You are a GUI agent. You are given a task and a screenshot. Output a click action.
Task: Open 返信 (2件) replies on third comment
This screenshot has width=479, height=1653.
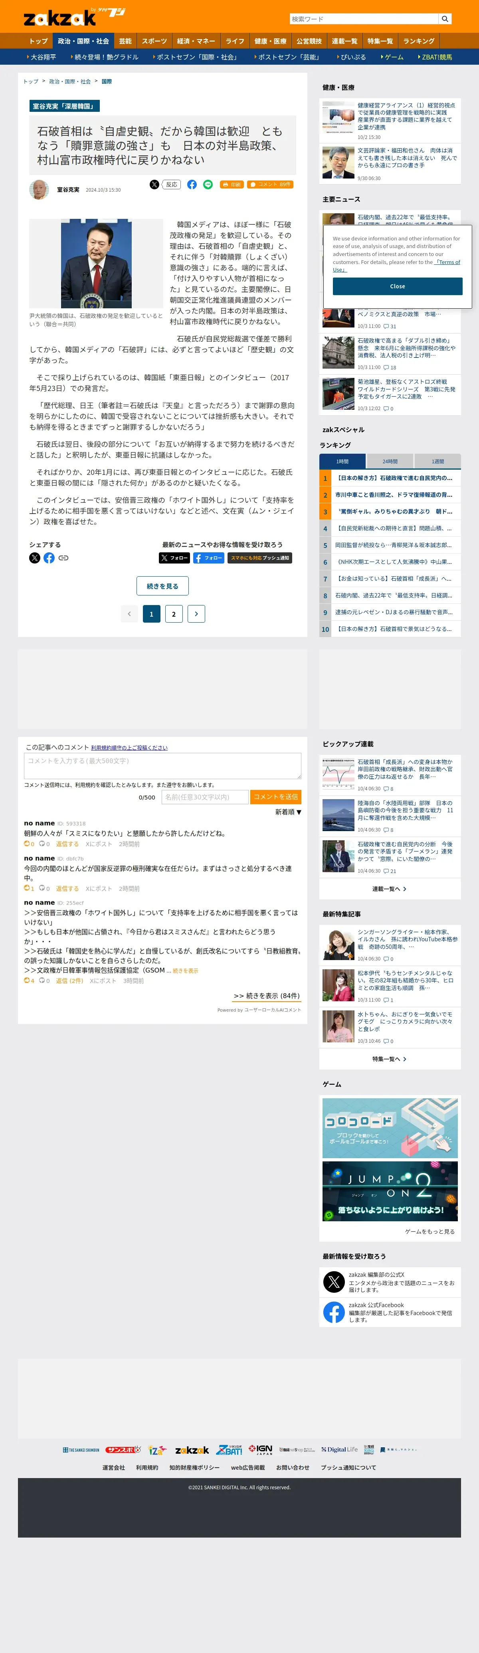click(x=69, y=980)
